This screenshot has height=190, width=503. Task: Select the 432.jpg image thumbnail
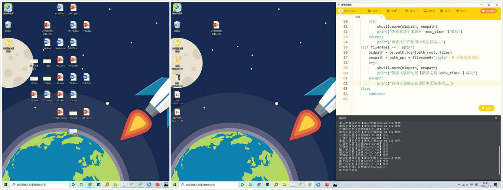pyautogui.click(x=73, y=114)
